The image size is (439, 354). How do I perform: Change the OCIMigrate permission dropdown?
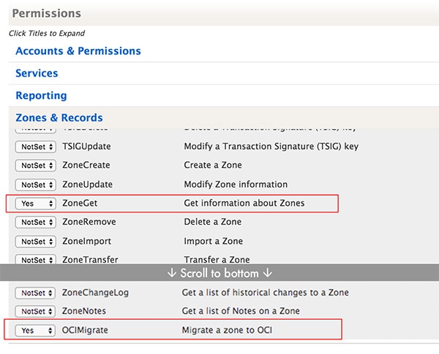click(x=35, y=331)
